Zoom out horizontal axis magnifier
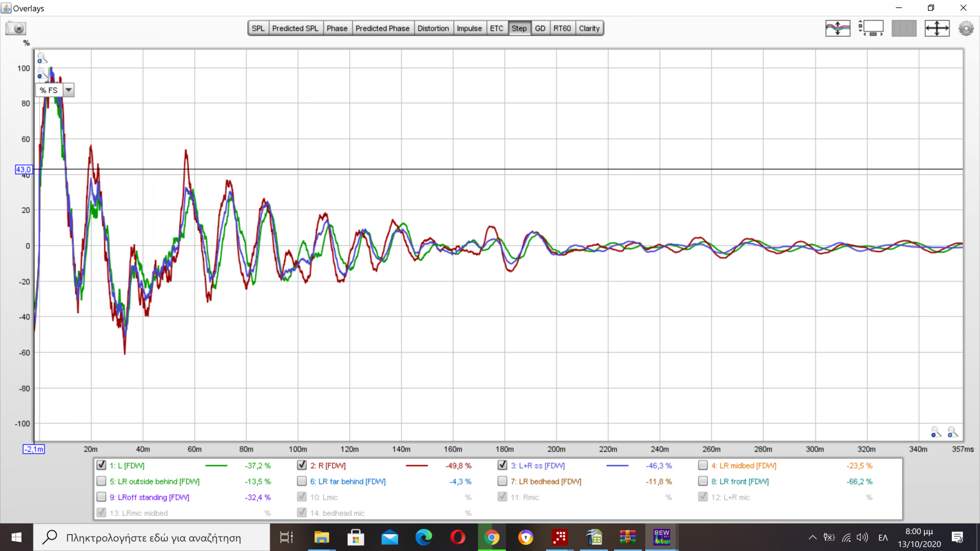Viewport: 980px width, 551px height. [936, 432]
